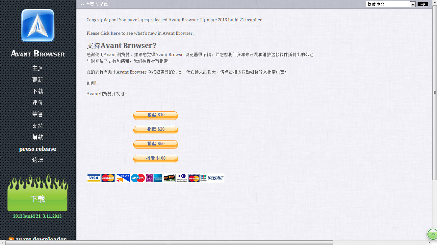Open the 简体中文 language dropdown

(x=412, y=4)
